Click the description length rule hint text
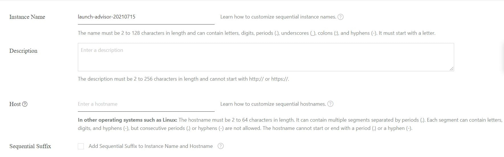This screenshot has height=157, width=504. click(x=183, y=79)
